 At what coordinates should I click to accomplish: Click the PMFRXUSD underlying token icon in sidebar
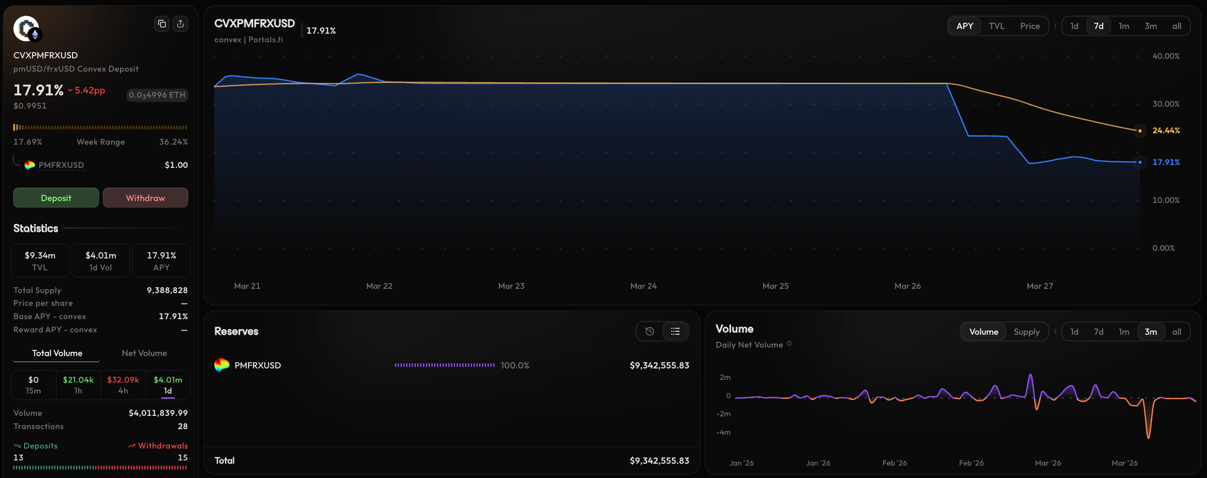pos(30,165)
